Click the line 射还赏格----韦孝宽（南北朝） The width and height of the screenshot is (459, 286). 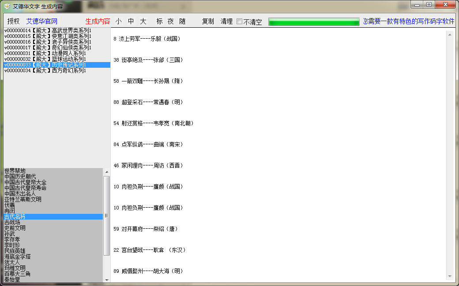click(154, 124)
